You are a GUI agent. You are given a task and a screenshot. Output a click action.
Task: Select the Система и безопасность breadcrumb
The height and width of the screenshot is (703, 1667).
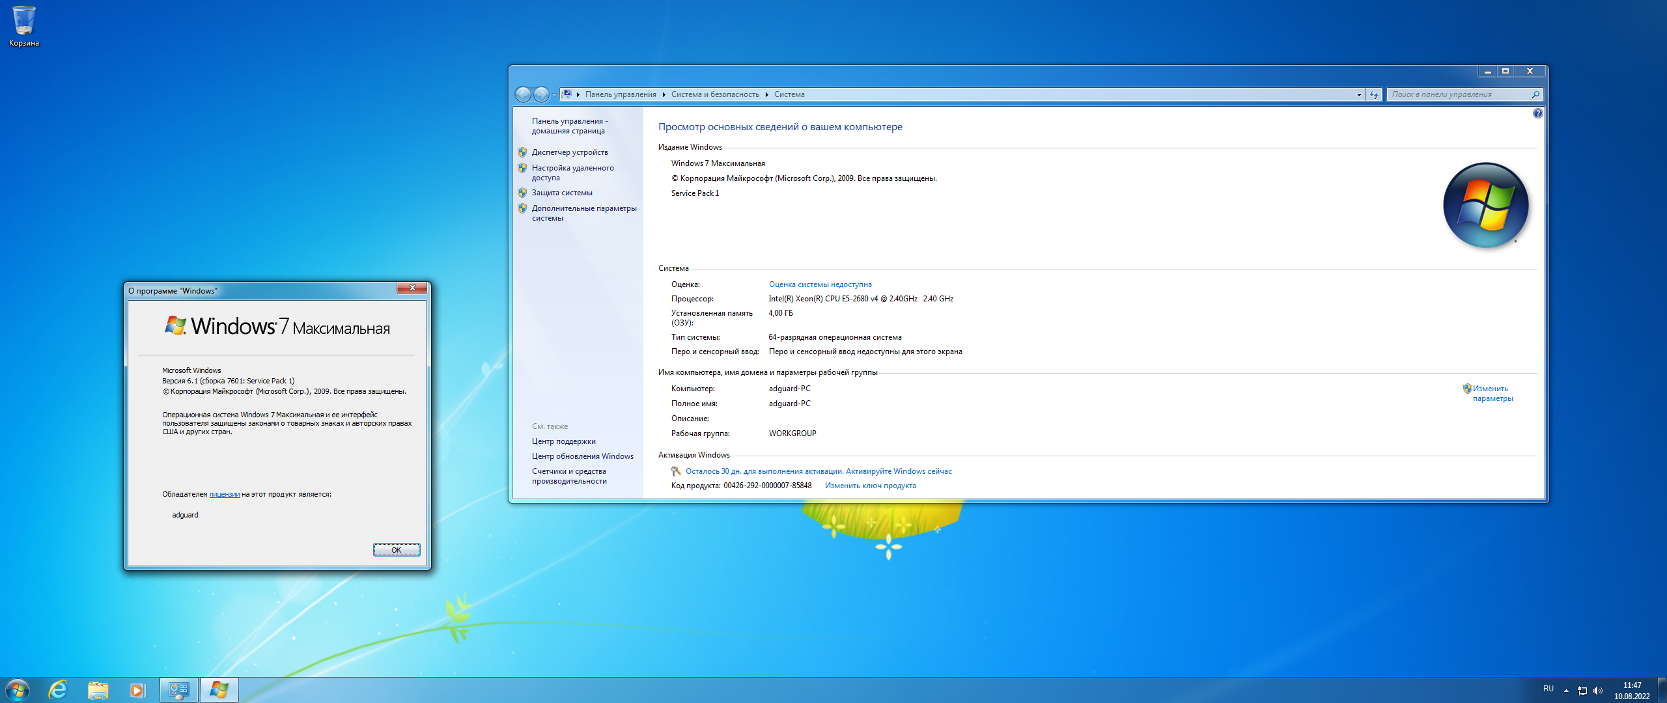715,94
